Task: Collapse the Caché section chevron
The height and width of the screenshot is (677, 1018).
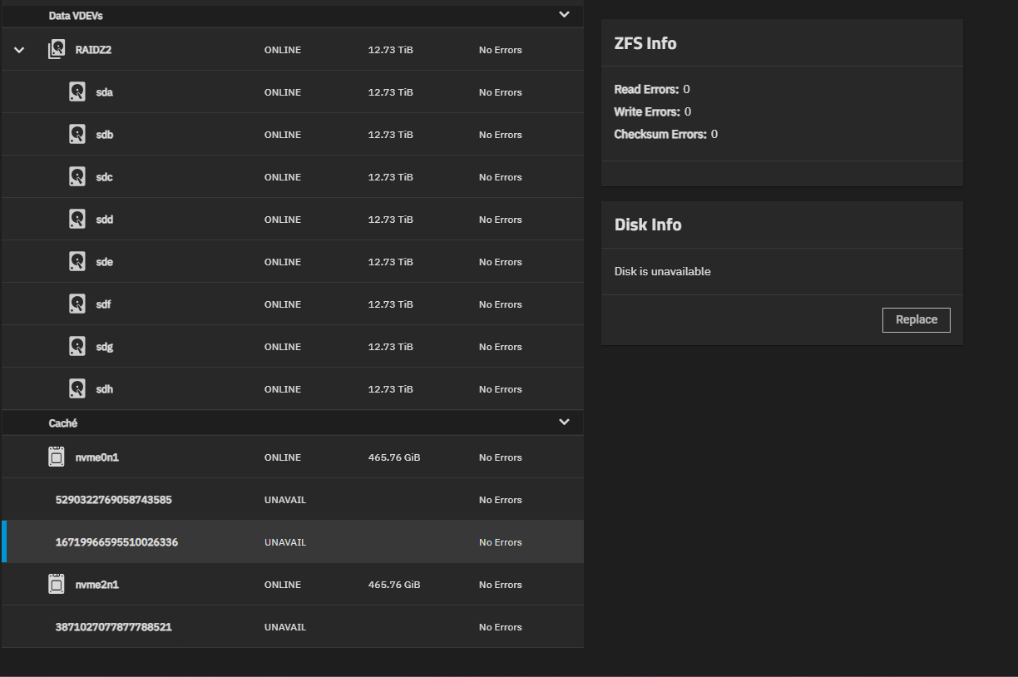Action: point(564,423)
